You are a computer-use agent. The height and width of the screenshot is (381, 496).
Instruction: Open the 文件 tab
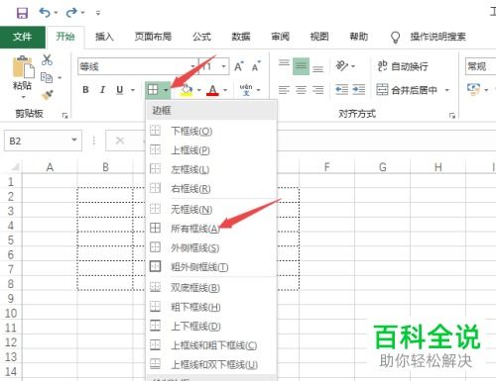pos(23,37)
